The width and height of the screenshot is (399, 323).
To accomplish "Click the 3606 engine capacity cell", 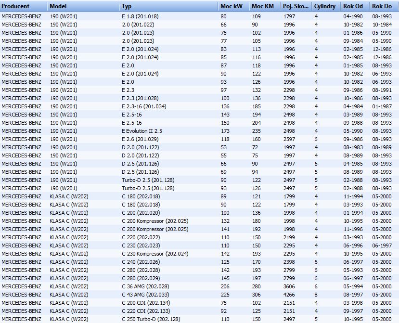I will (x=289, y=286).
